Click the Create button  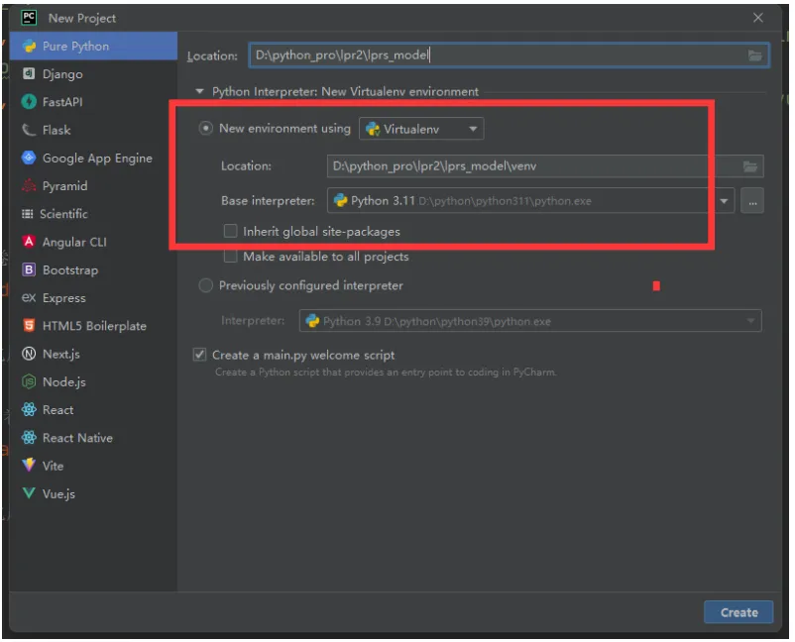(x=738, y=612)
